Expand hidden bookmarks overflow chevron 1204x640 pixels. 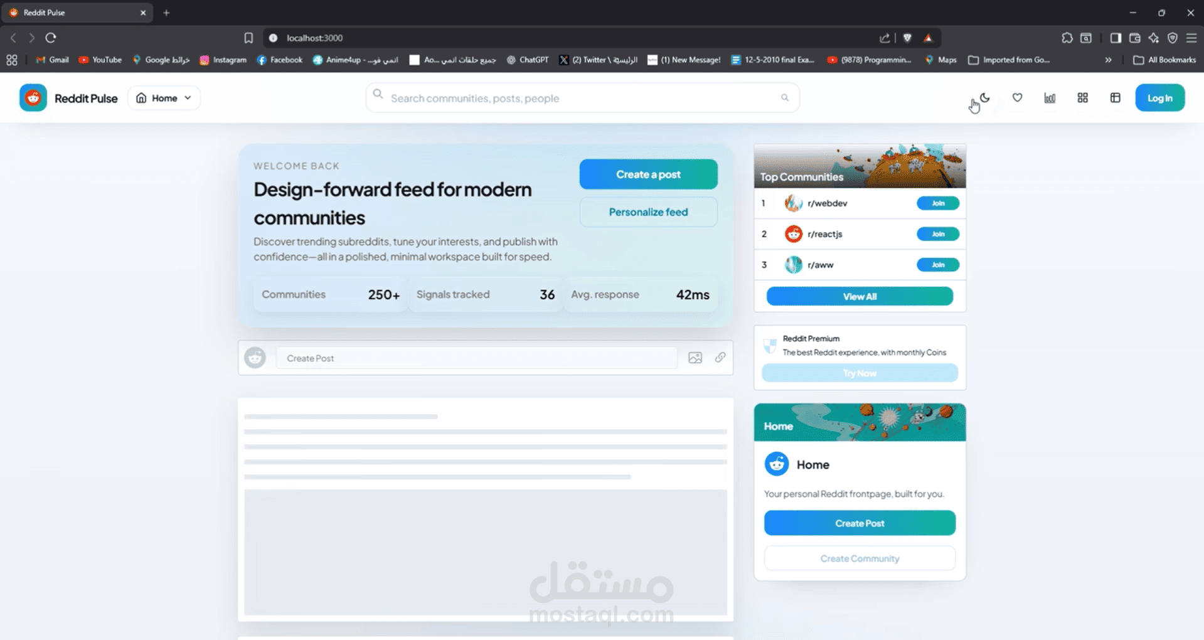(1108, 60)
